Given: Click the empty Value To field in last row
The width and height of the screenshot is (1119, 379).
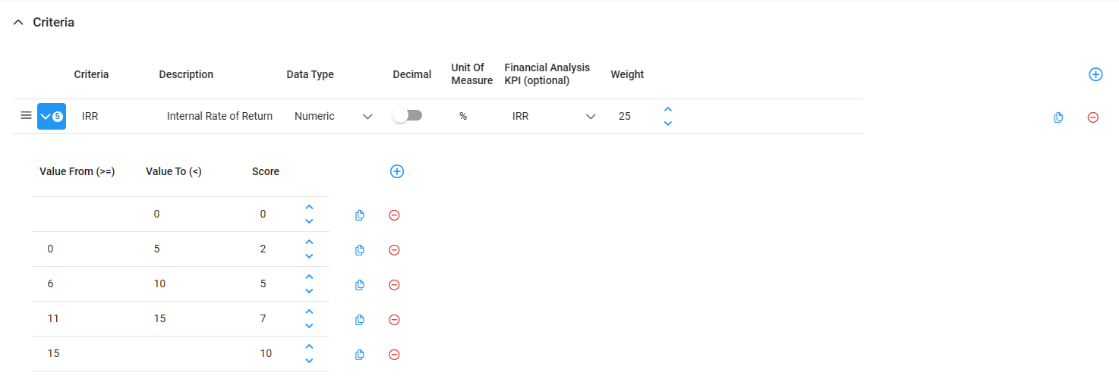Looking at the screenshot, I should coord(190,354).
